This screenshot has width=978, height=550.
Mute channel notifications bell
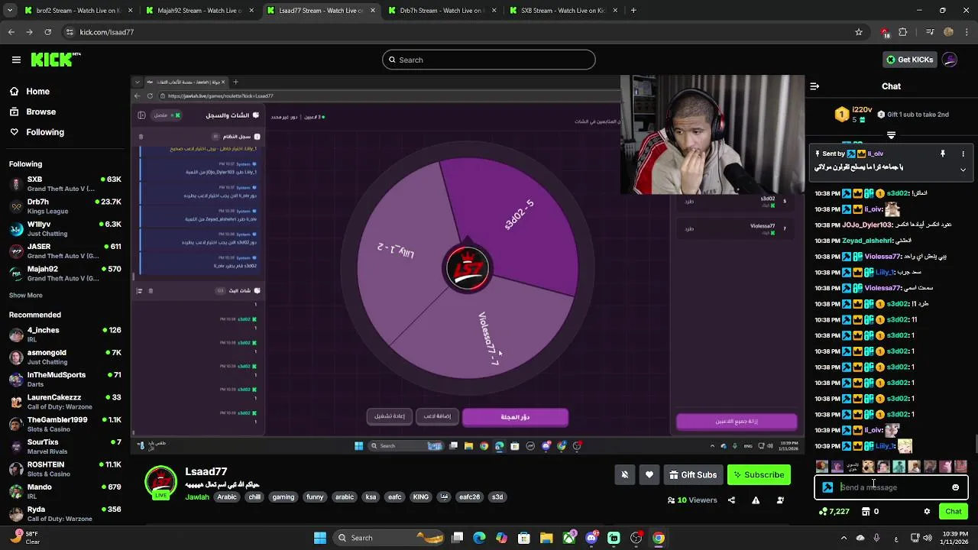[624, 474]
